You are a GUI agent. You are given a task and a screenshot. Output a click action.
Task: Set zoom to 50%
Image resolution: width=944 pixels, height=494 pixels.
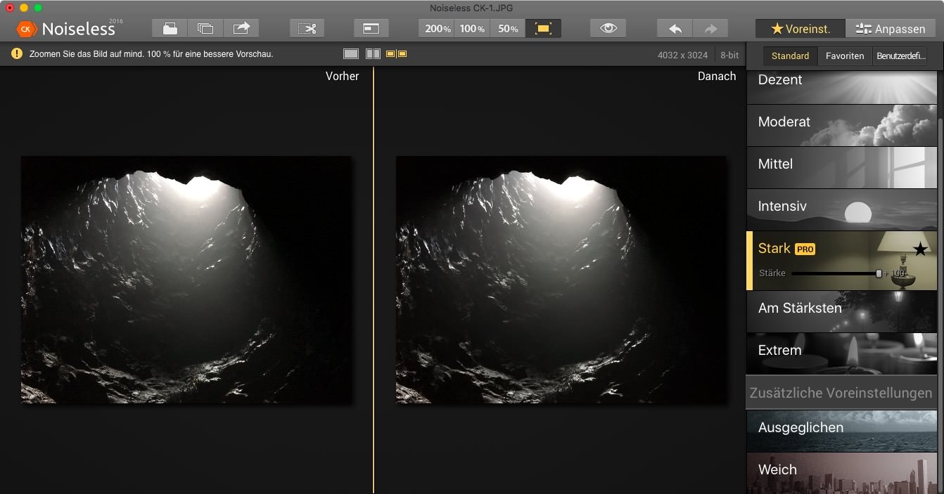pos(507,29)
